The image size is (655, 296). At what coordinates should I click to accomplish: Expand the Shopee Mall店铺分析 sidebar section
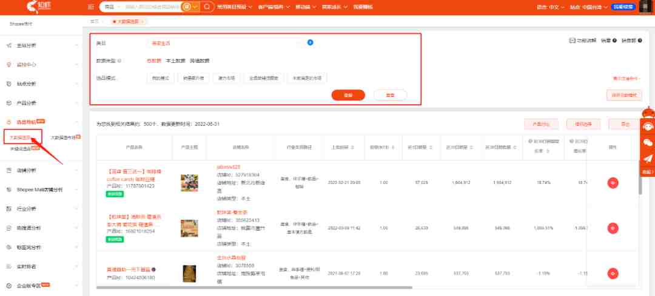click(42, 189)
